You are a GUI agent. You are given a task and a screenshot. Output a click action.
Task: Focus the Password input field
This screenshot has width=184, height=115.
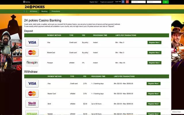[x=154, y=2]
